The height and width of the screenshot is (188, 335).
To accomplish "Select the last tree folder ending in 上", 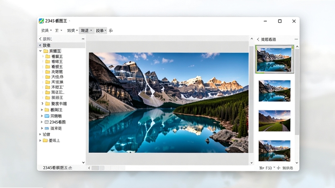I will [x=51, y=140].
